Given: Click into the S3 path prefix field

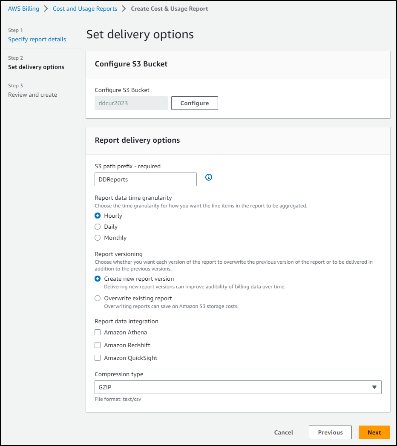Looking at the screenshot, I should (x=146, y=179).
